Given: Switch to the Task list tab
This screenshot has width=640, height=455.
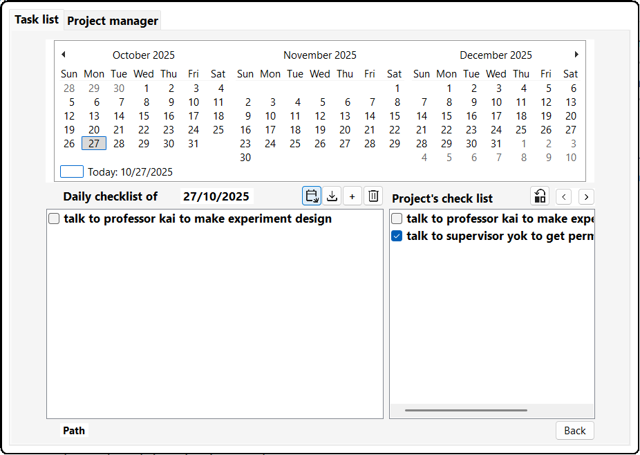Looking at the screenshot, I should (37, 19).
